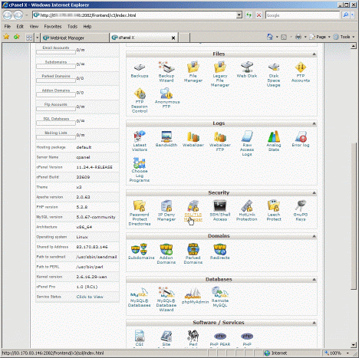Go back to the previous page
Image resolution: width=359 pixels, height=358 pixels.
pos(8,15)
